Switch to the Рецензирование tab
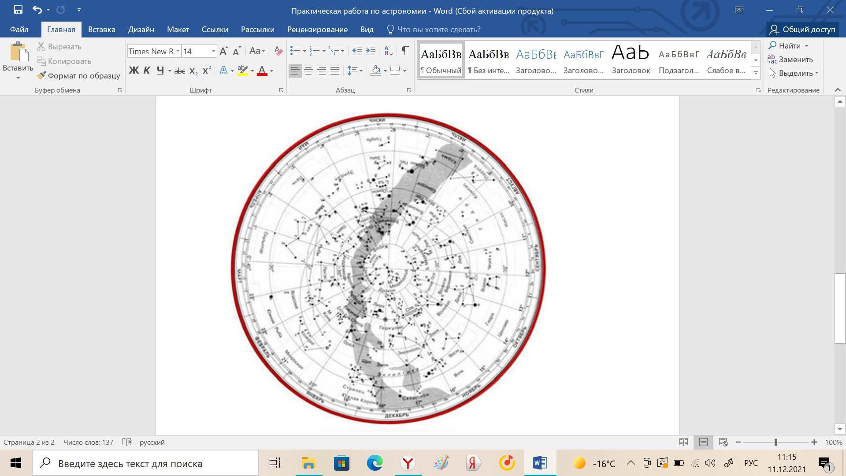The image size is (846, 476). [x=317, y=30]
